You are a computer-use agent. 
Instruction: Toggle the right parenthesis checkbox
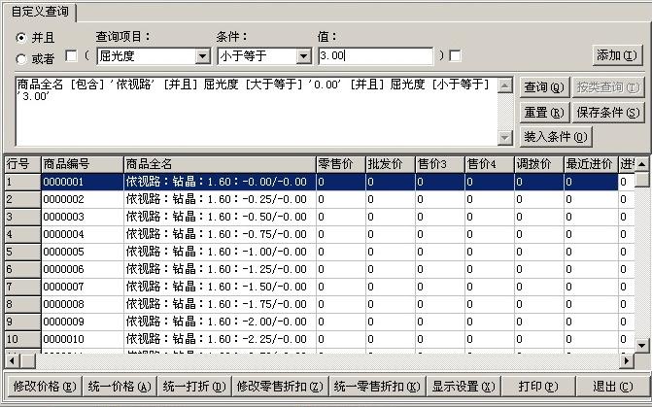456,56
